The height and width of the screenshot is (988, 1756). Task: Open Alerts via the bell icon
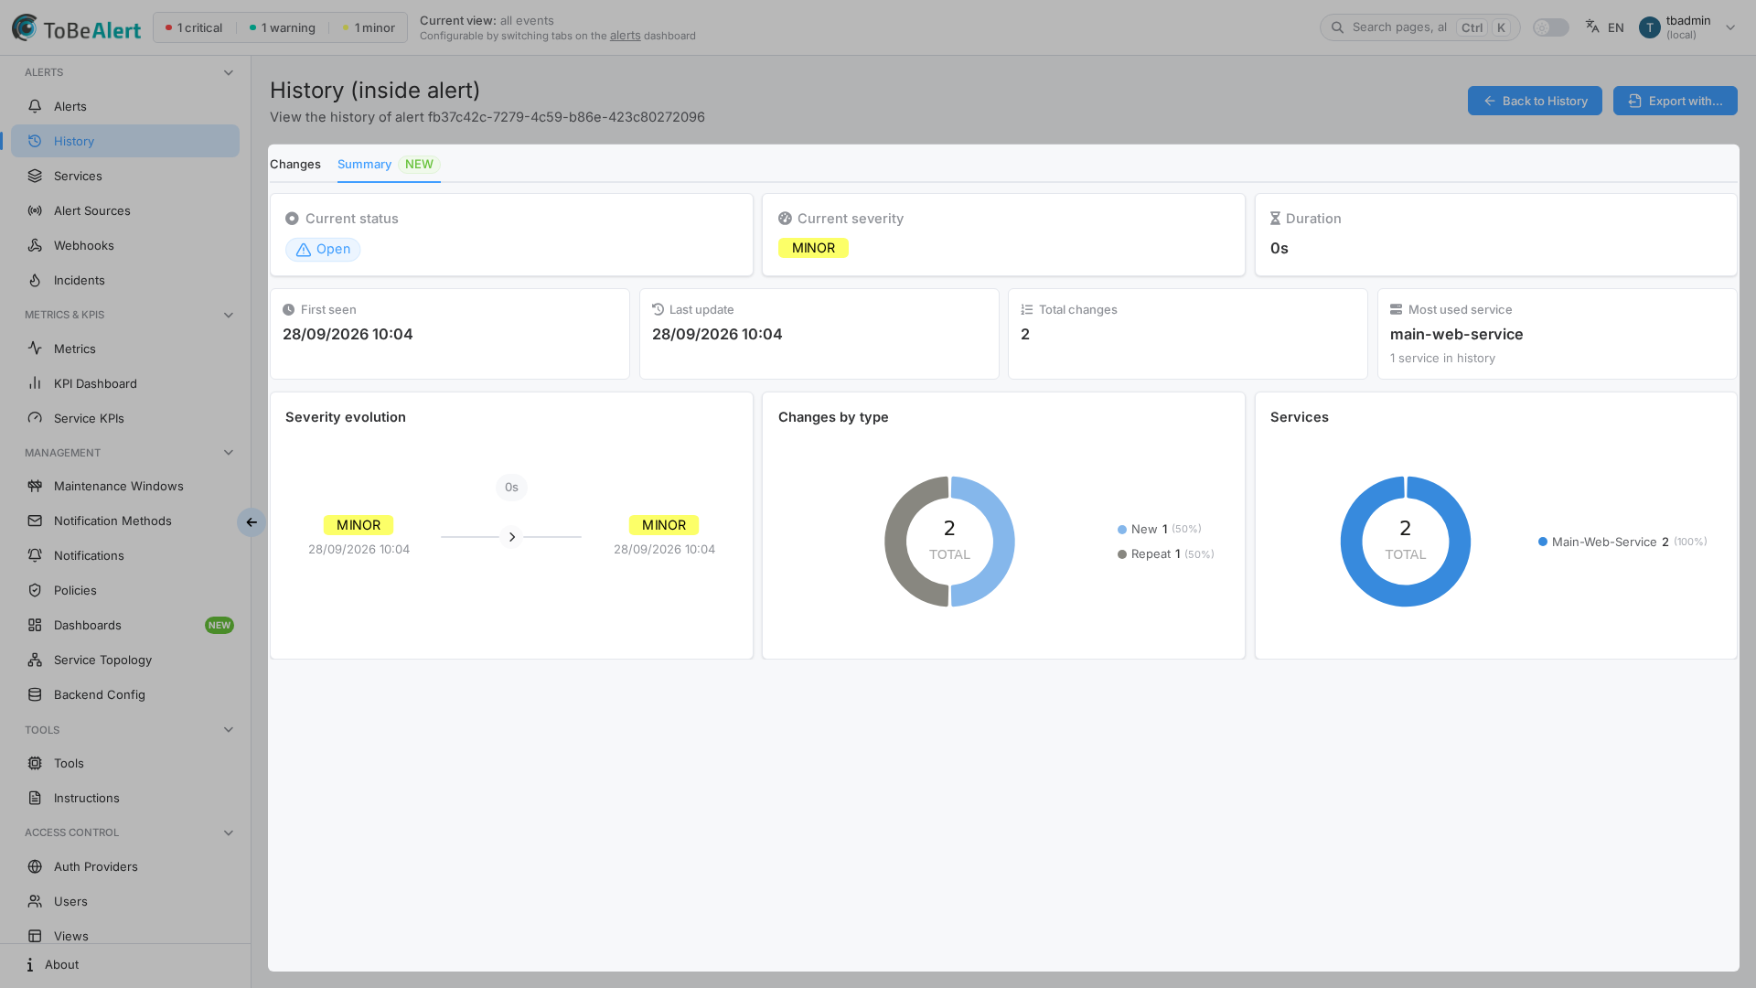35,106
